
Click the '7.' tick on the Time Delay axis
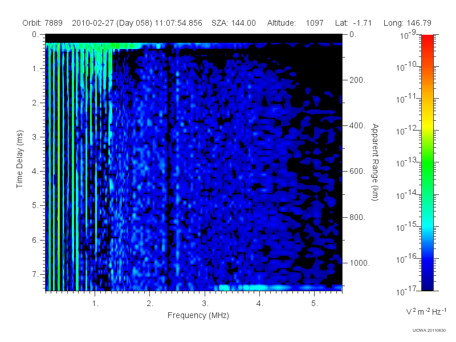(35, 275)
